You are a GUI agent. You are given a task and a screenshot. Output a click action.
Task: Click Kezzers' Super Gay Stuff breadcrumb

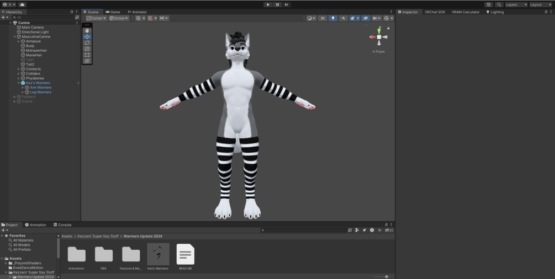[98, 236]
